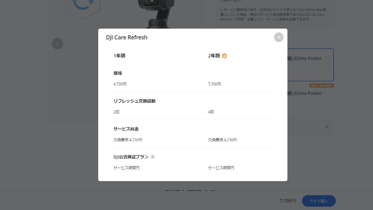373x210 pixels.
Task: Click the DJI公式保証プラン label
Action: tap(131, 157)
